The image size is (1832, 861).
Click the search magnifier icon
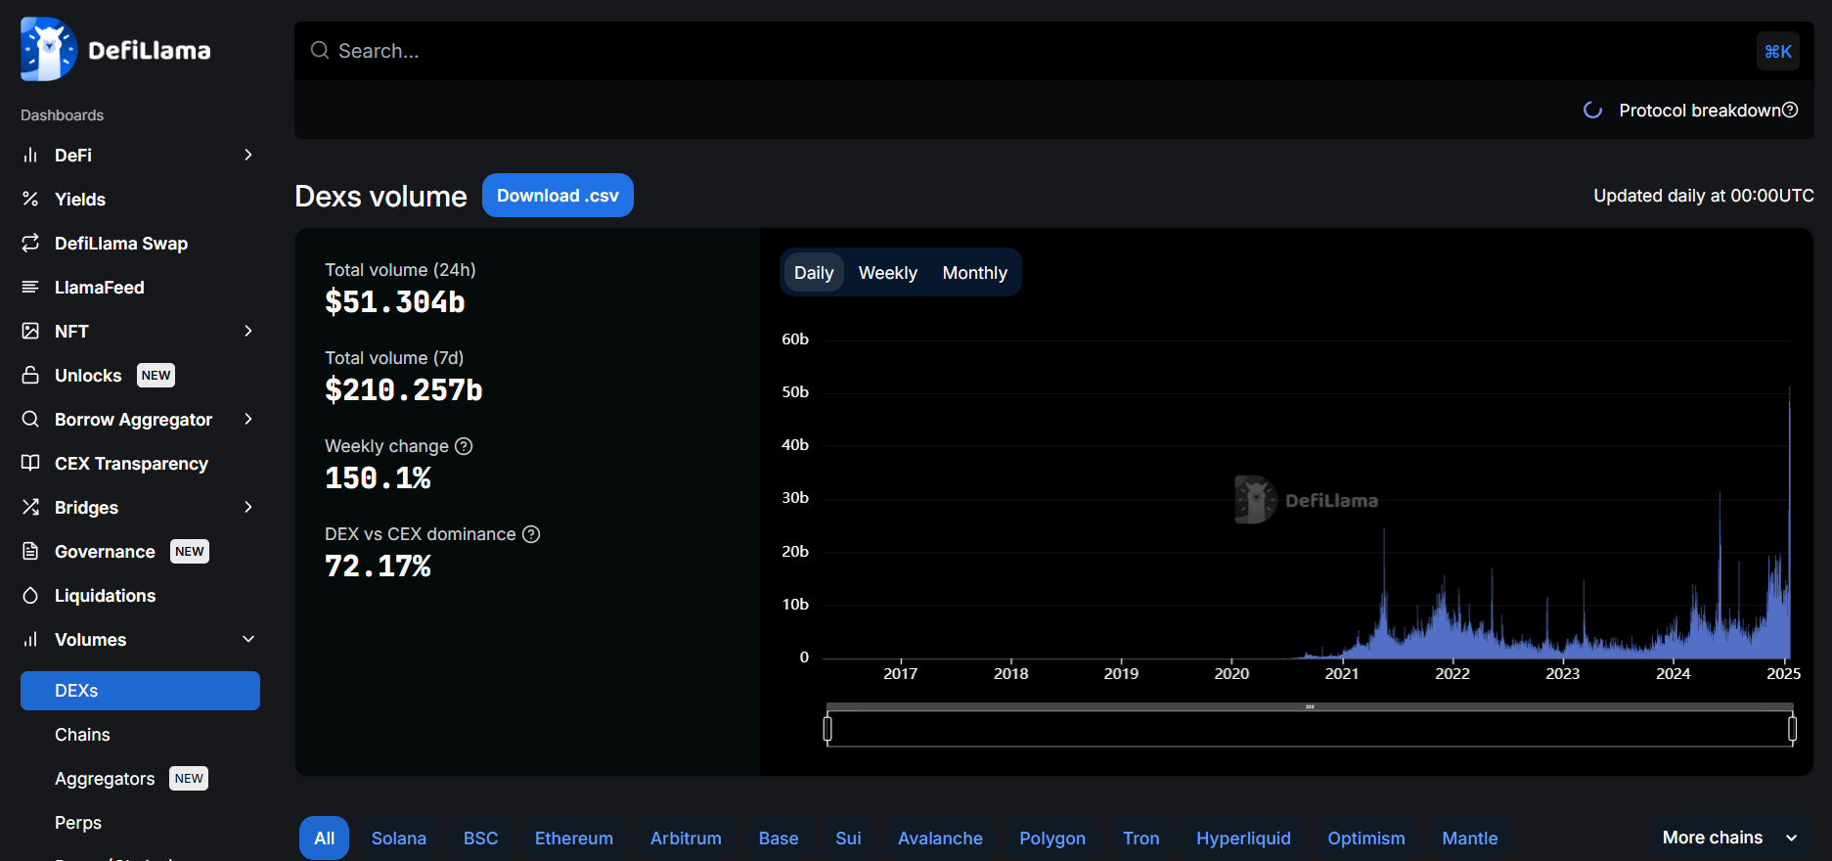(x=320, y=50)
